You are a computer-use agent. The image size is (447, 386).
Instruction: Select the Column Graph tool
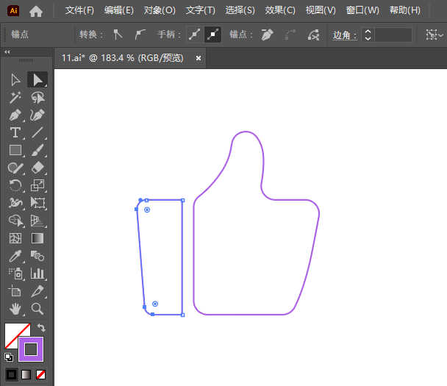click(37, 274)
